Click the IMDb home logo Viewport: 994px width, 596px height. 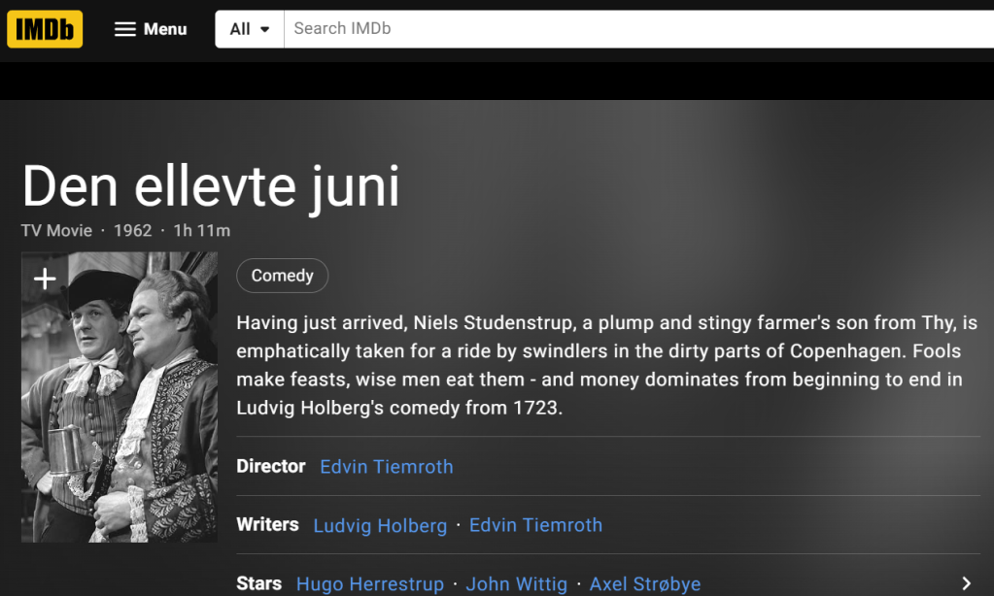tap(45, 29)
